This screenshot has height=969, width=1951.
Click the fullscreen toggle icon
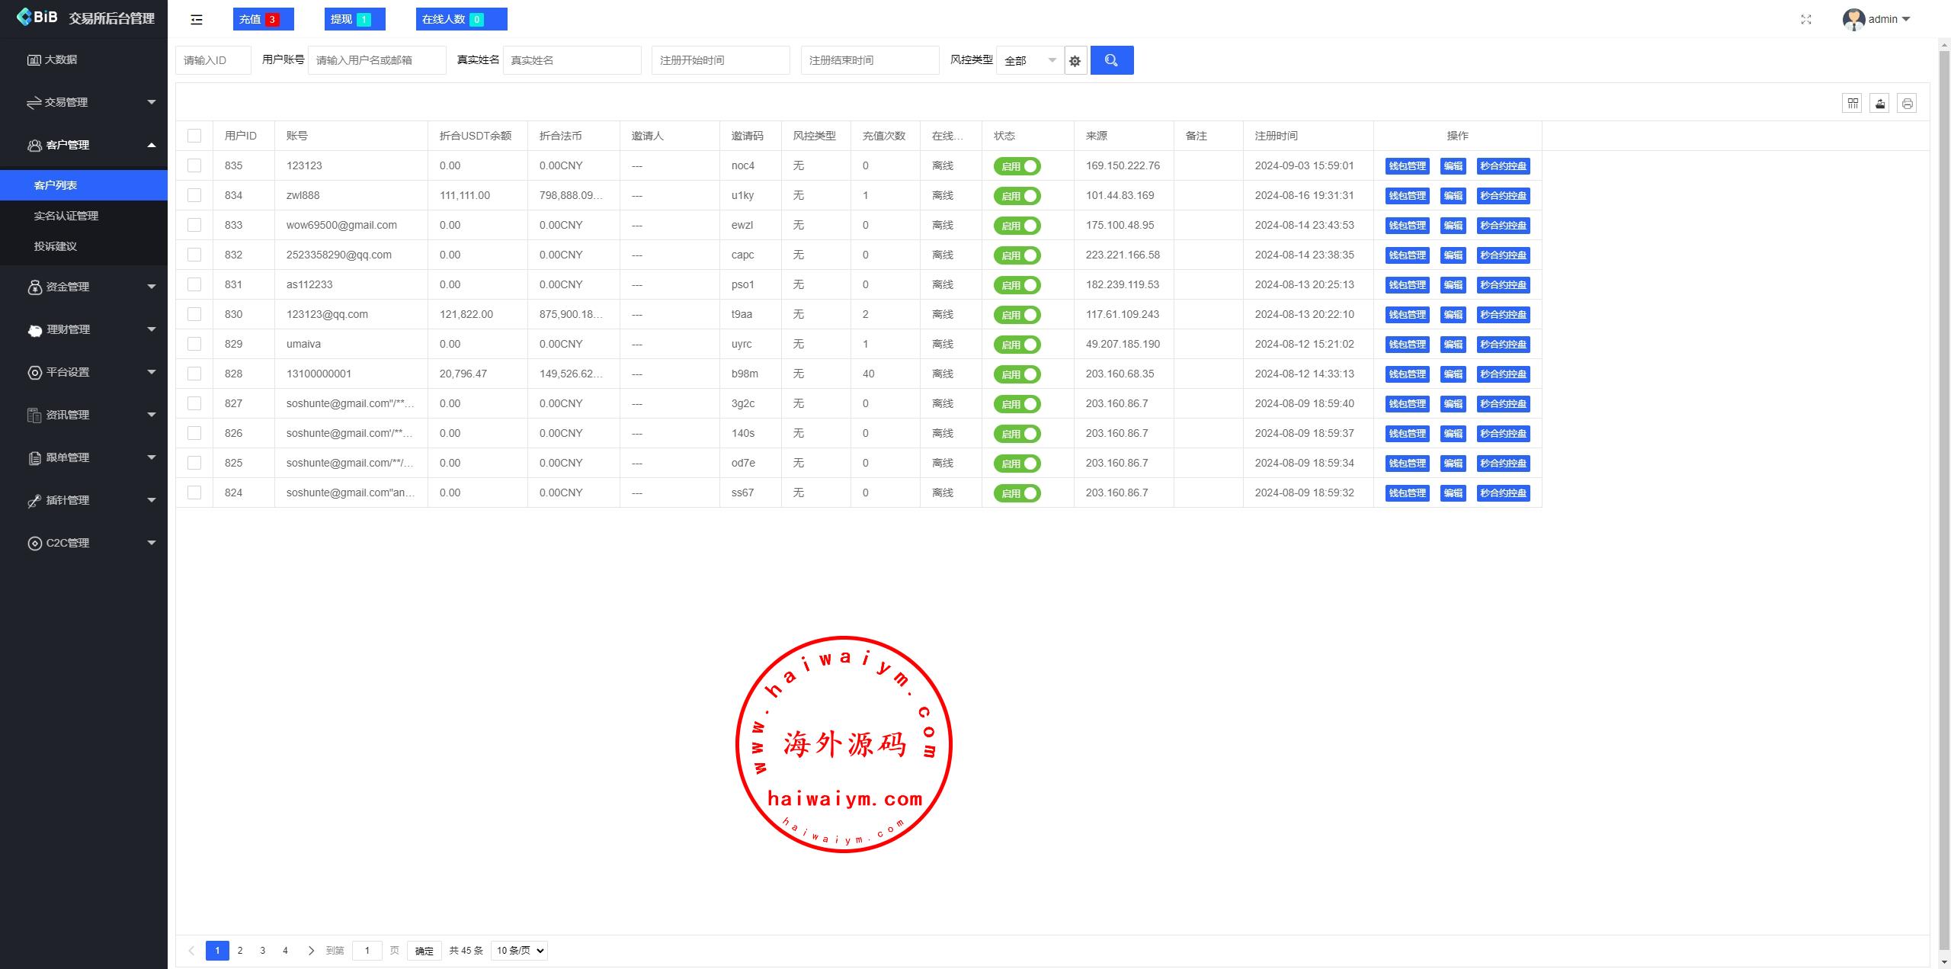coord(1806,20)
